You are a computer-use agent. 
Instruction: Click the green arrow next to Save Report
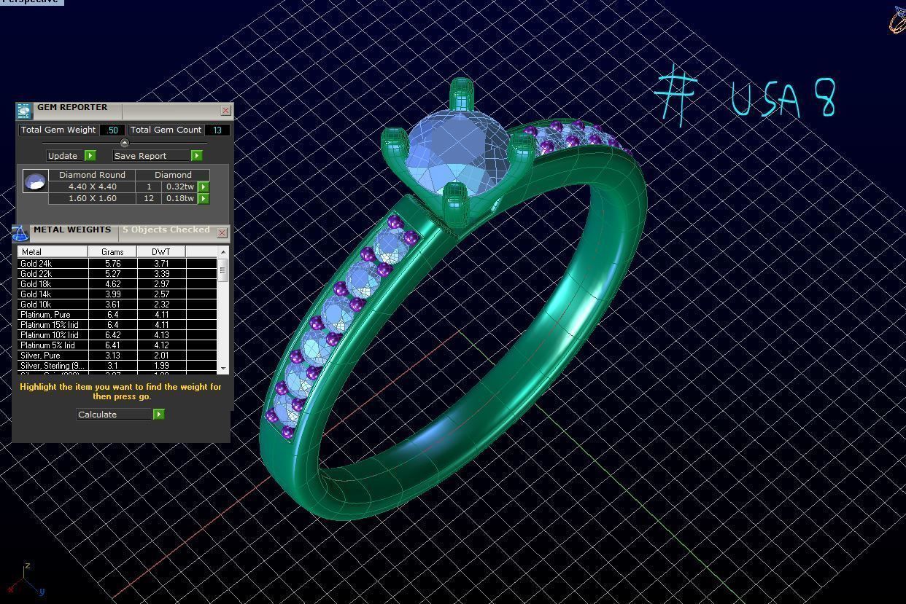click(196, 156)
